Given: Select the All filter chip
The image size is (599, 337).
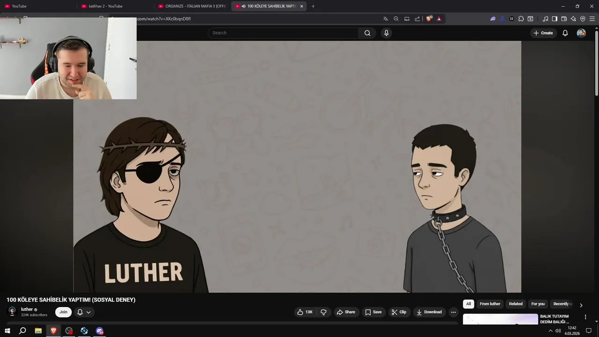Looking at the screenshot, I should click(468, 304).
